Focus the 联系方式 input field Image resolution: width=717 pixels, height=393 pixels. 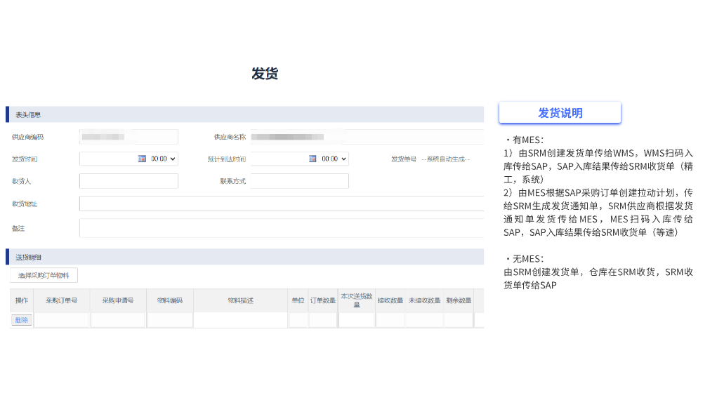[299, 181]
